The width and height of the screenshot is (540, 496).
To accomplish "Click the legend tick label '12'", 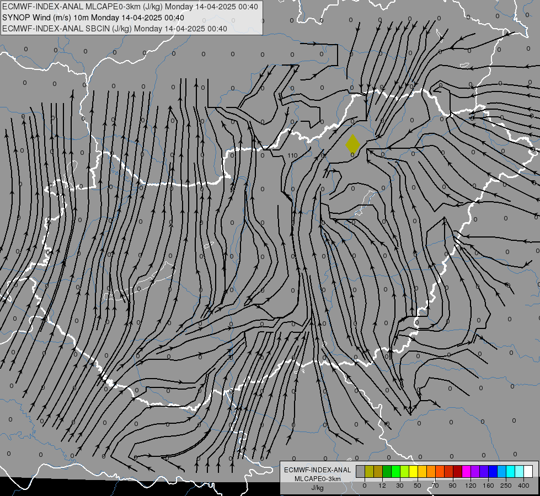I will point(382,486).
